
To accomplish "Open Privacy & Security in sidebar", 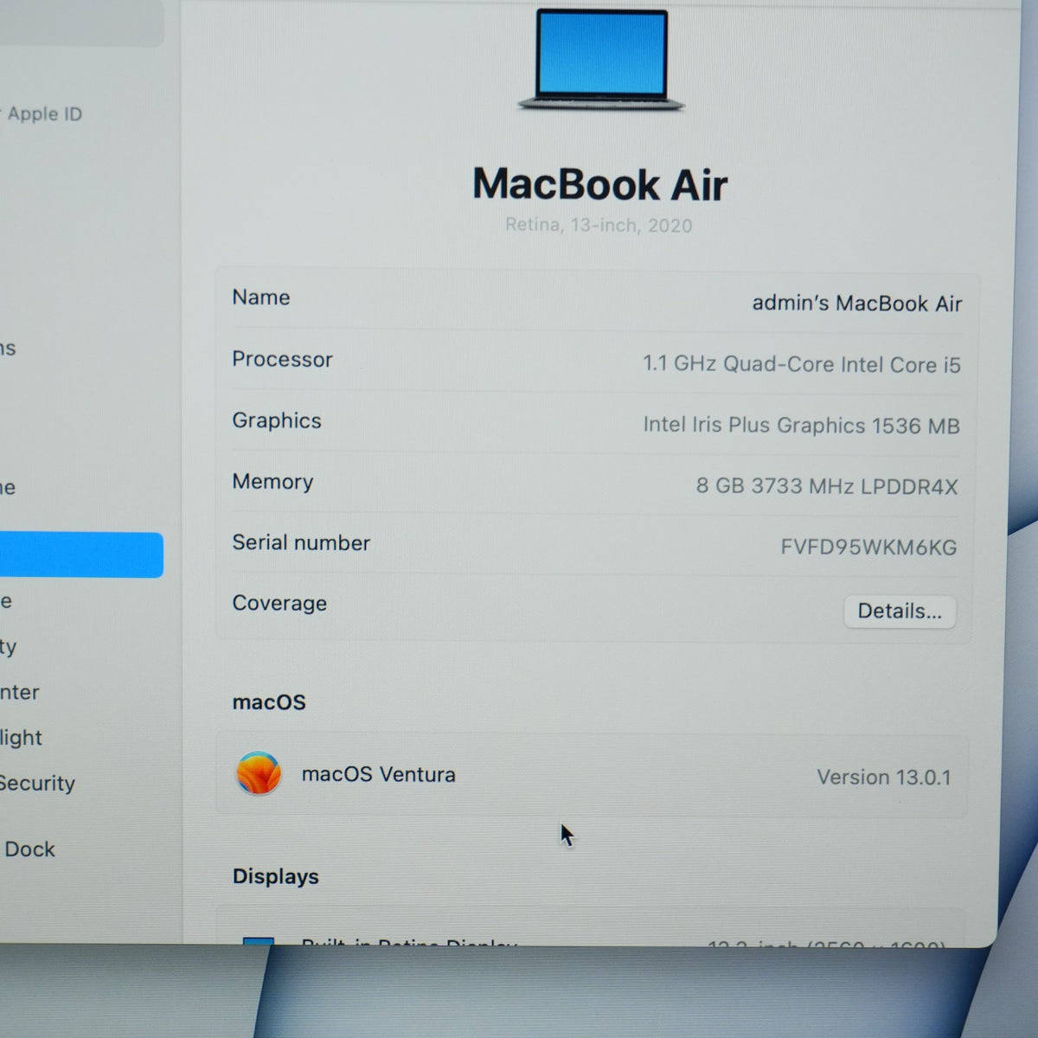I will point(37,783).
